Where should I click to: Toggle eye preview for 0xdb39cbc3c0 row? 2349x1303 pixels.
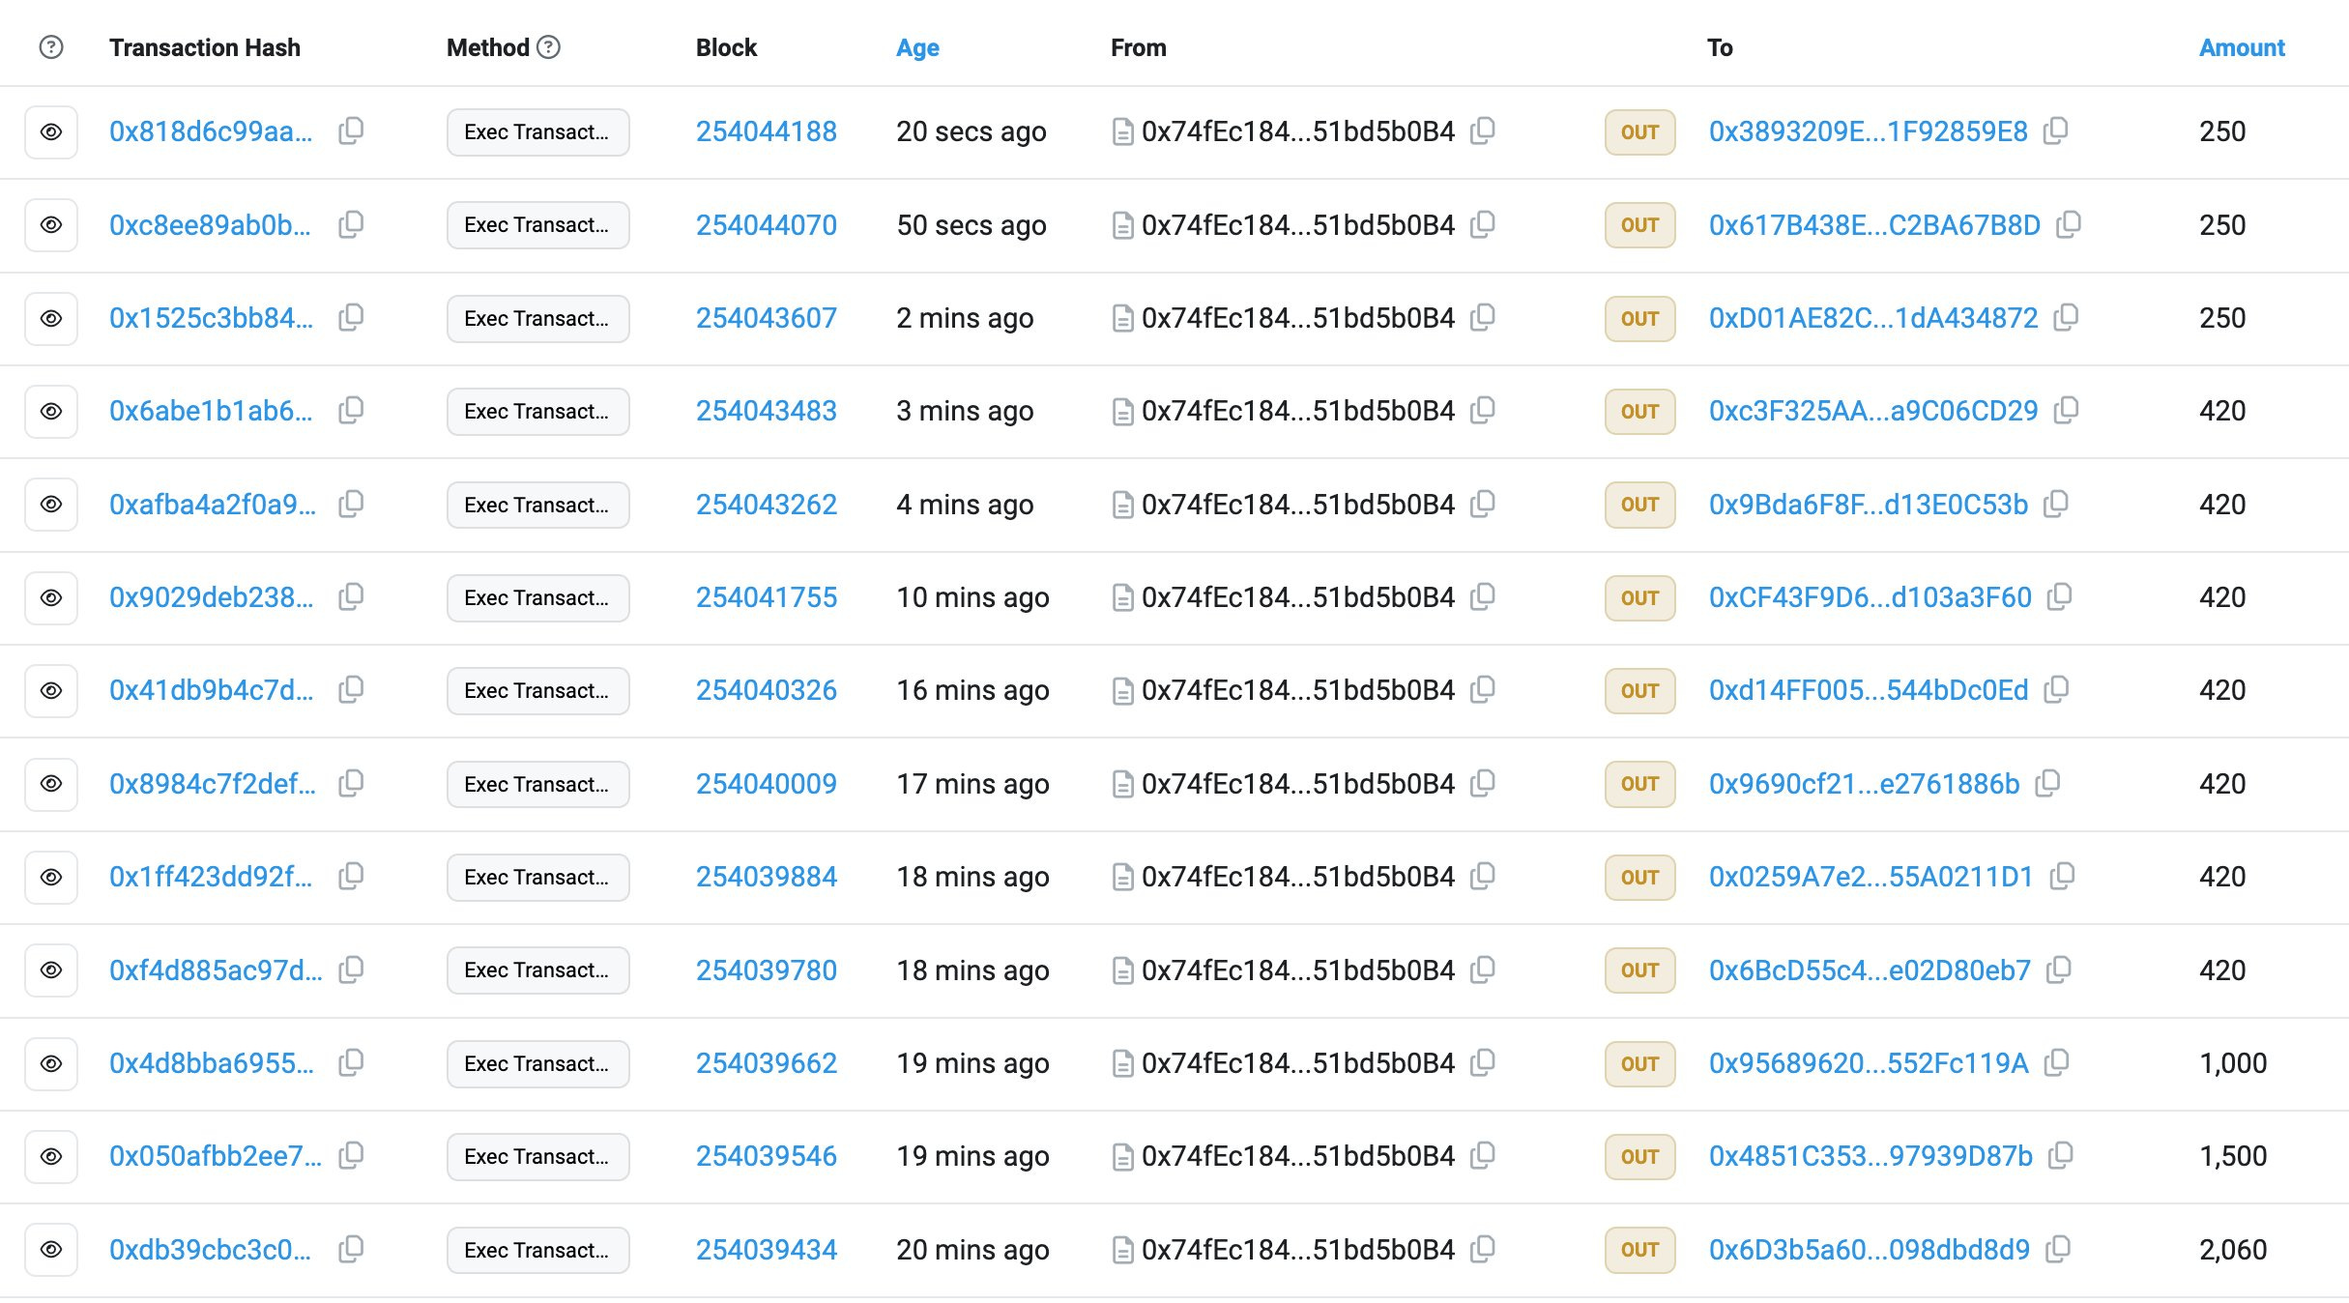coord(51,1250)
